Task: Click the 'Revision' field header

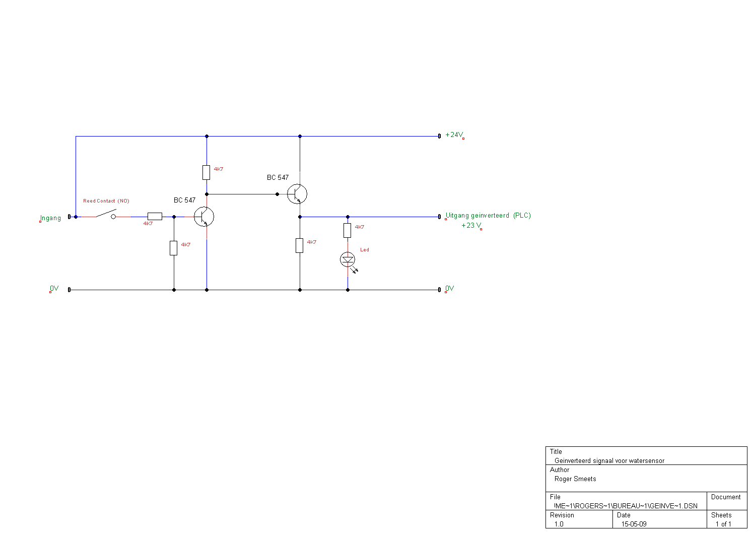Action: click(x=562, y=515)
